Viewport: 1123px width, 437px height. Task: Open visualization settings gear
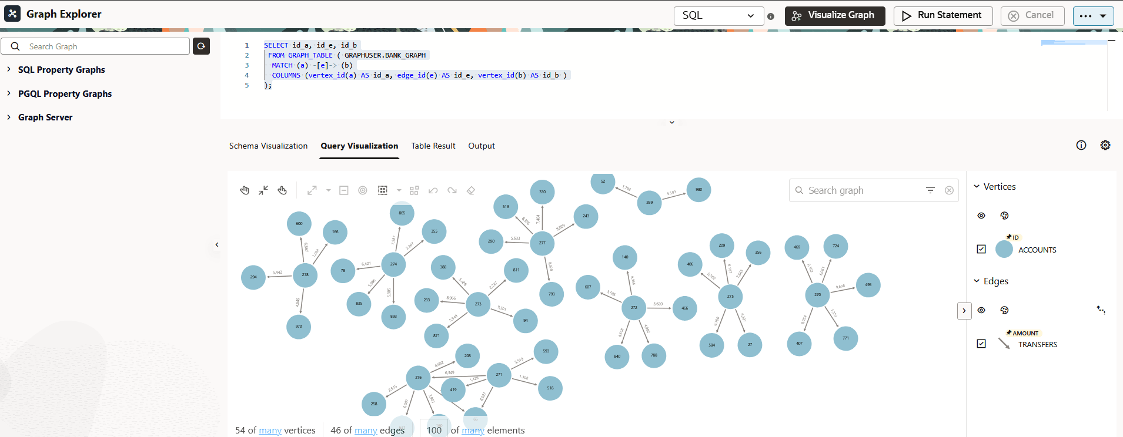tap(1105, 145)
